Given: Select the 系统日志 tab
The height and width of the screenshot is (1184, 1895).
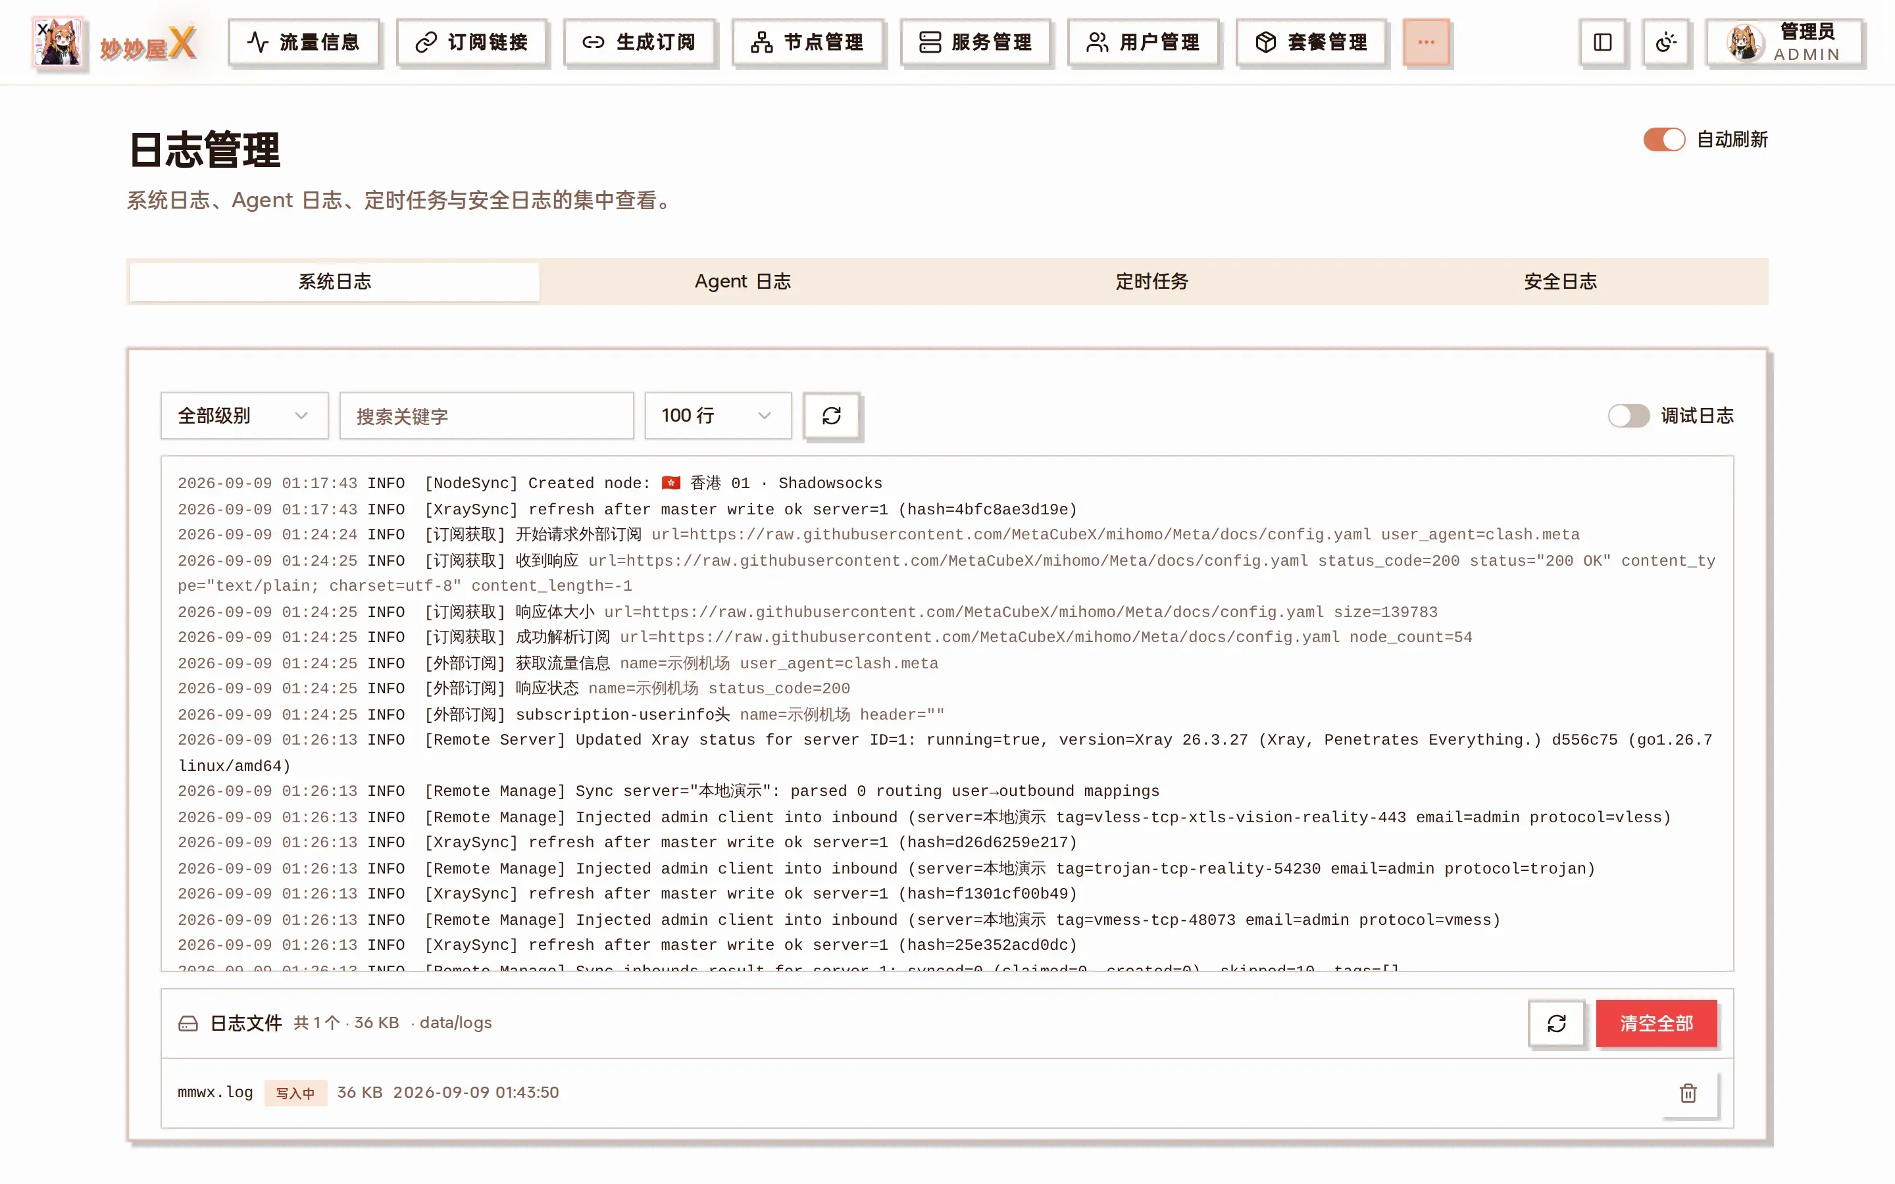Looking at the screenshot, I should (x=334, y=282).
